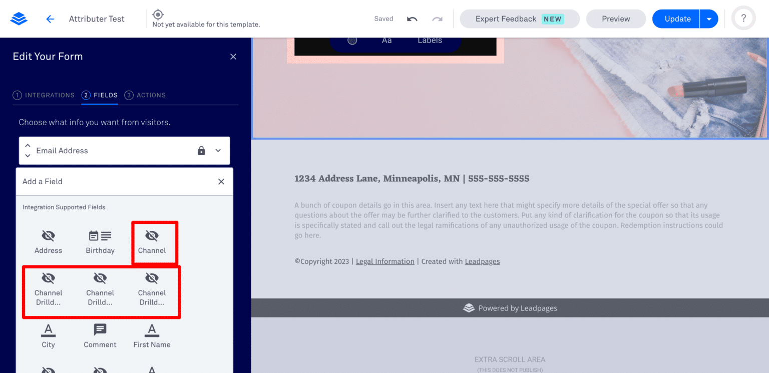Click the Saved status text
Image resolution: width=769 pixels, height=373 pixels.
[x=383, y=19]
